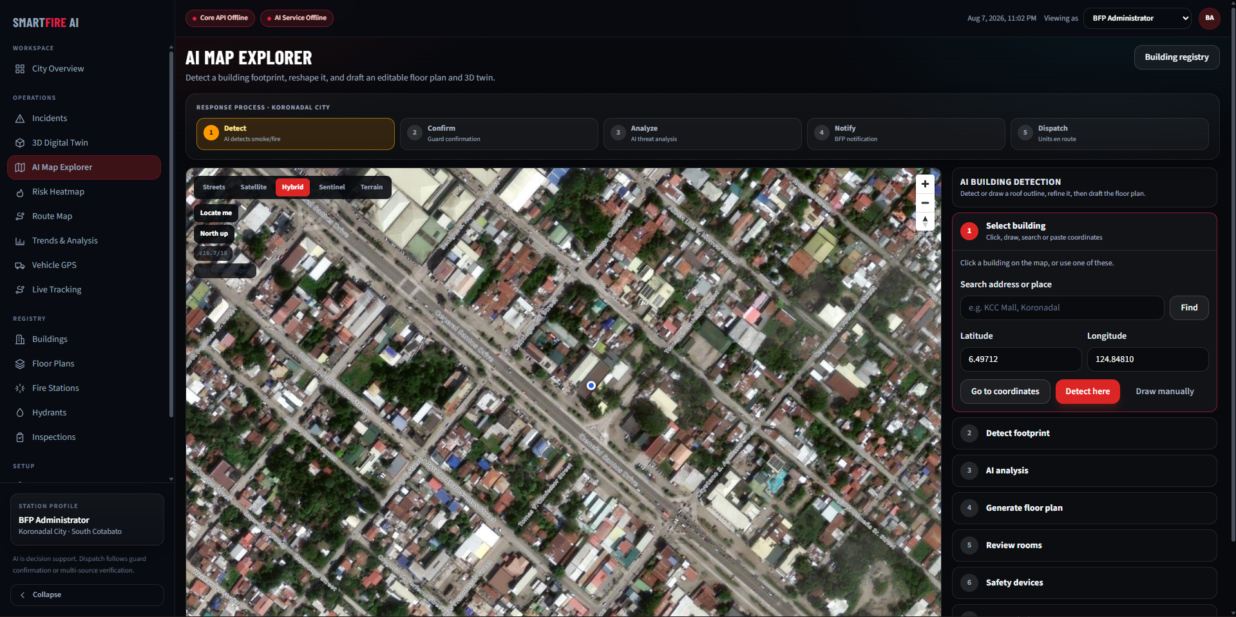
Task: Select the Hybrid map layer
Action: 292,187
